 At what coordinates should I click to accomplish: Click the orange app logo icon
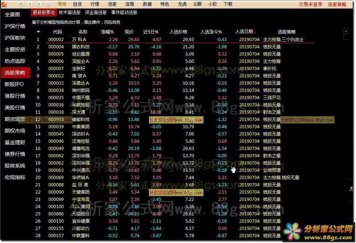click(4, 4)
